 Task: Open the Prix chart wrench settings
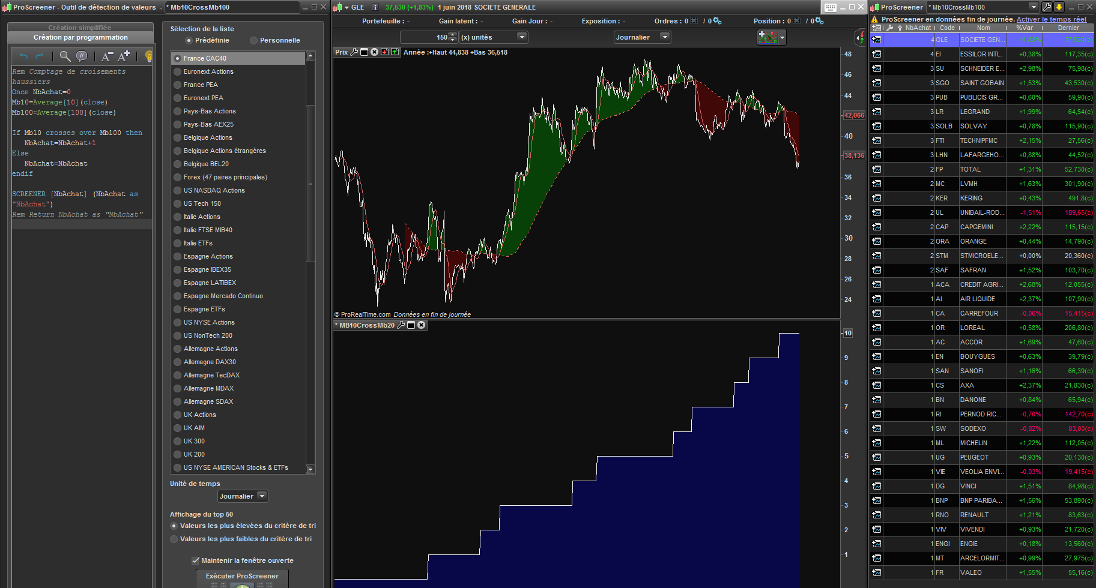(354, 52)
